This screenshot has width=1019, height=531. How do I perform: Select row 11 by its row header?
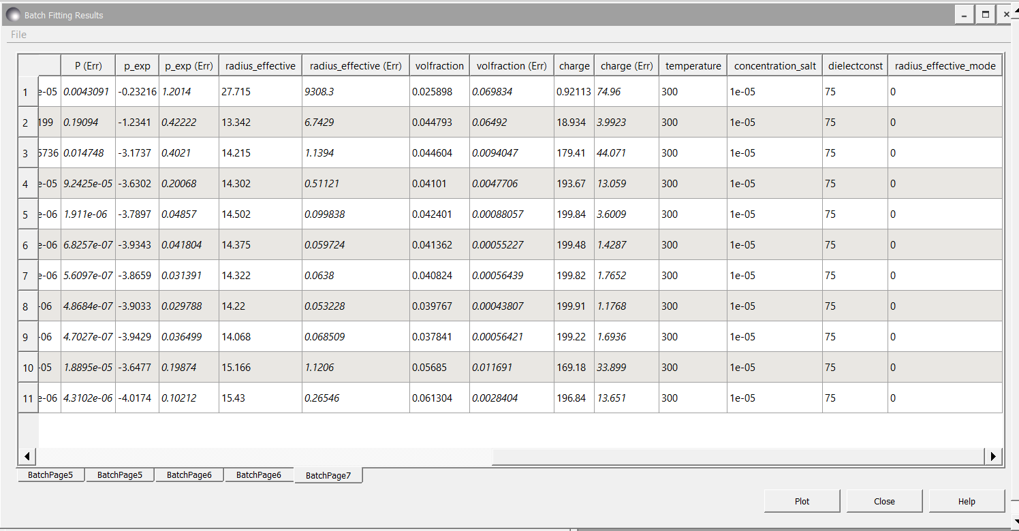point(27,398)
